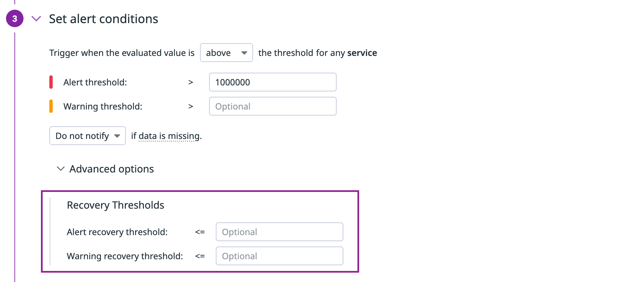Screen dimensions: 635x282
Task: Click the "Warning recovery threshold:" label
Action: 125,256
